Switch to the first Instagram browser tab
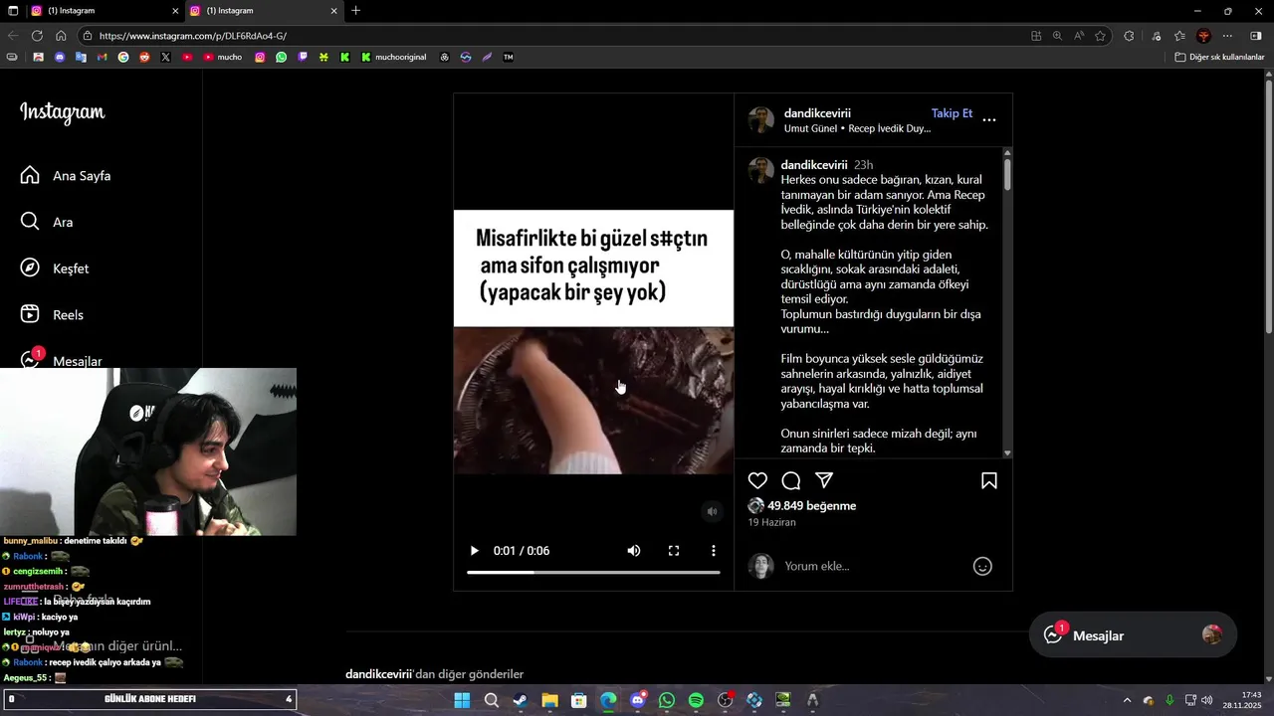Viewport: 1274px width, 716px height. [x=105, y=11]
